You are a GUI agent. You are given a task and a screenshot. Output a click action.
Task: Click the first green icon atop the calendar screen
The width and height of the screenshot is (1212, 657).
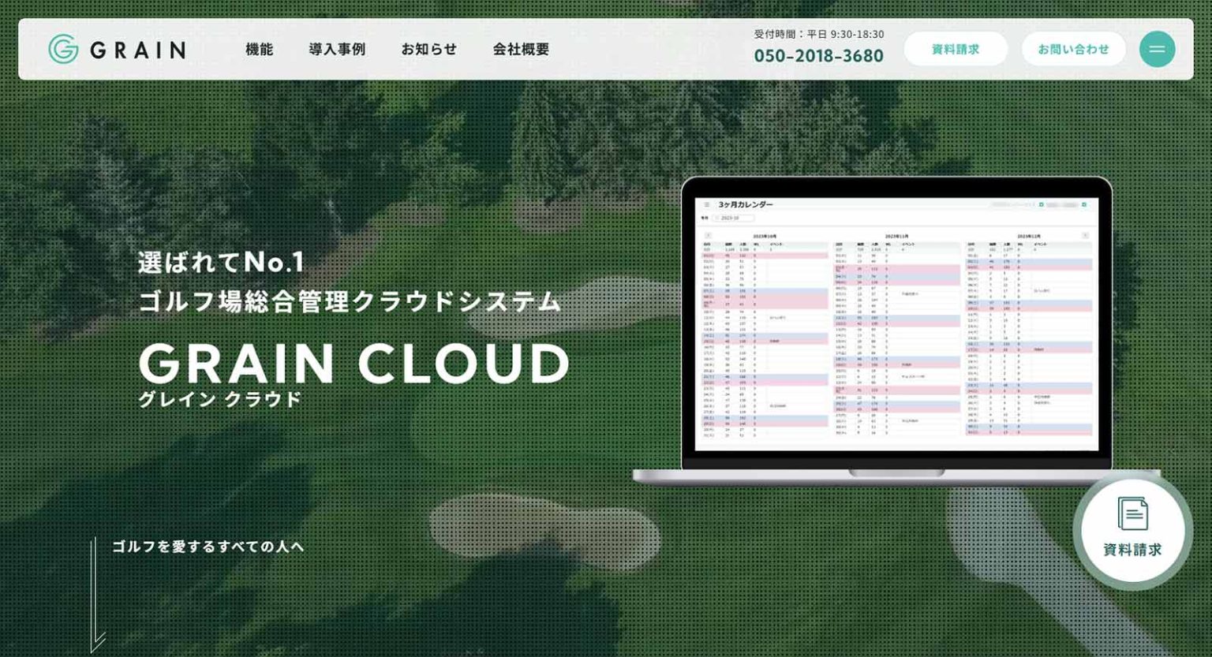(x=1041, y=205)
